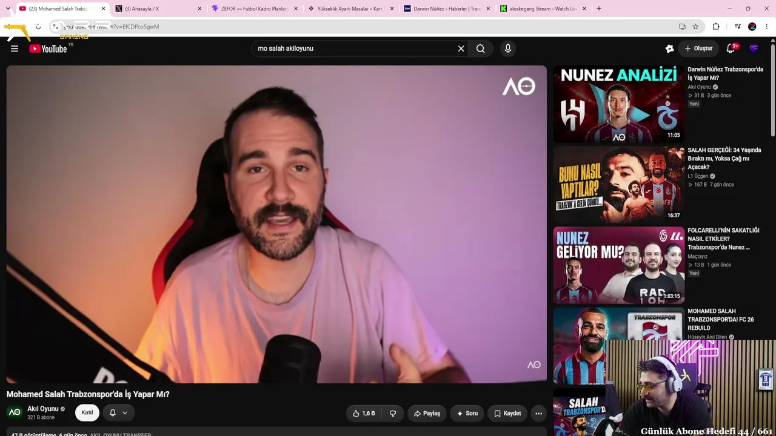Open more actions three-dot menu under video
The height and width of the screenshot is (436, 776).
[x=538, y=414]
